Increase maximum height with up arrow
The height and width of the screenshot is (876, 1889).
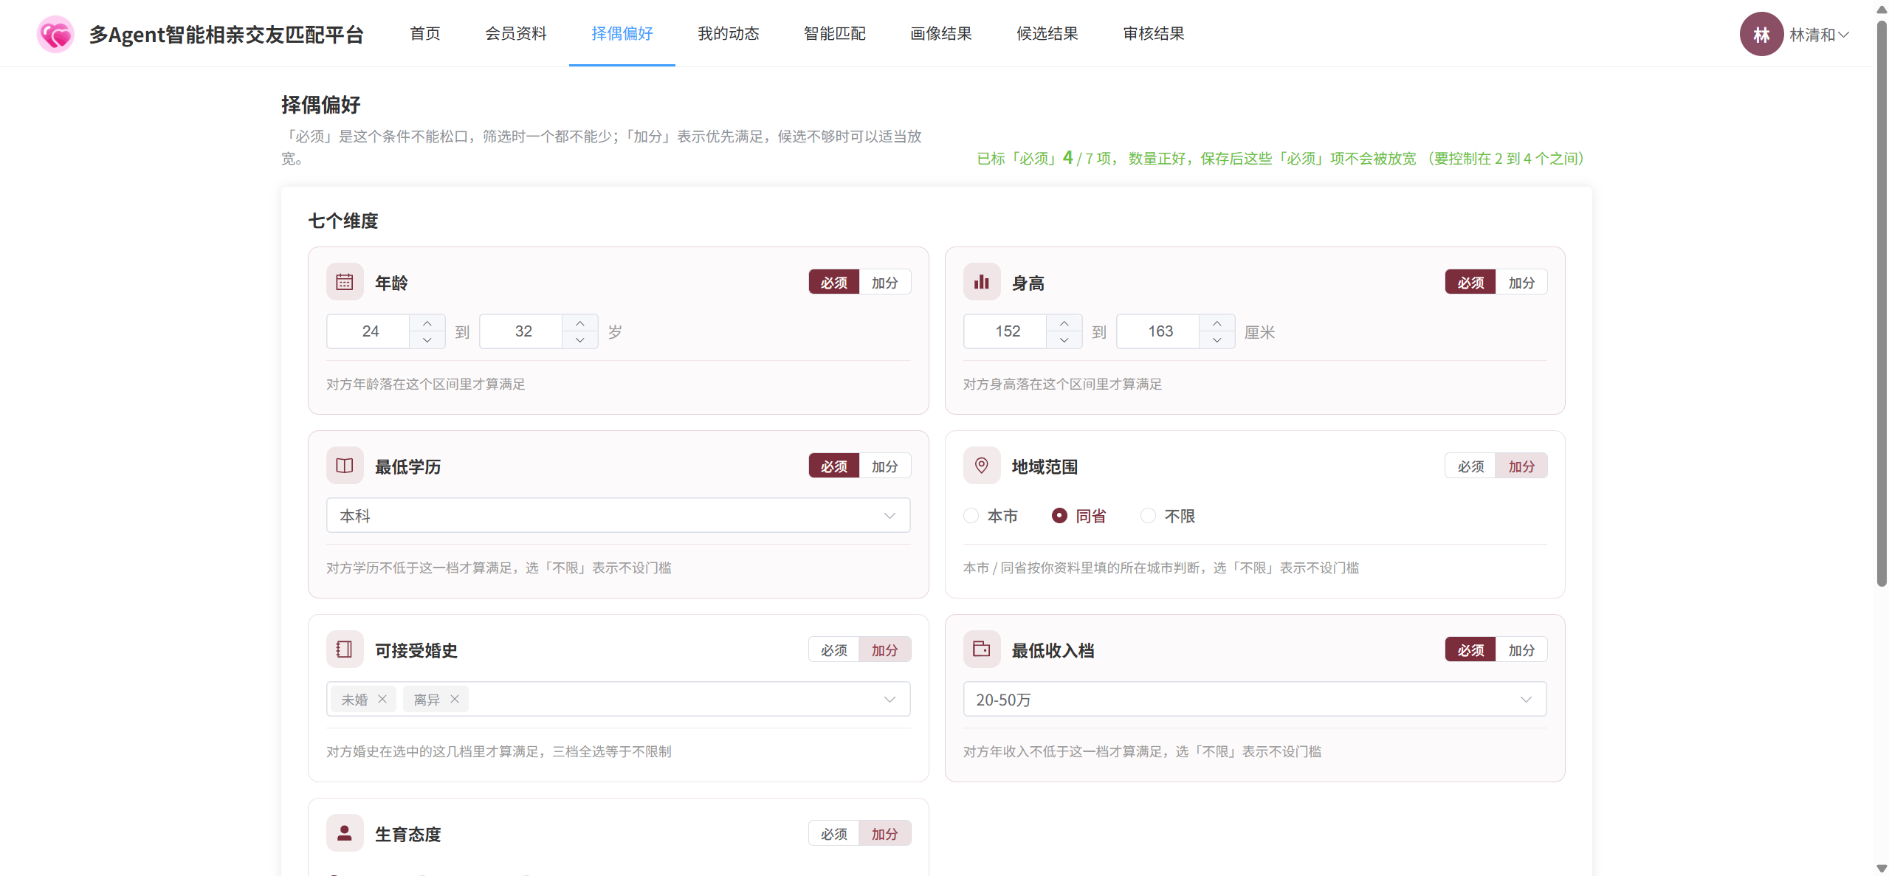coord(1217,323)
